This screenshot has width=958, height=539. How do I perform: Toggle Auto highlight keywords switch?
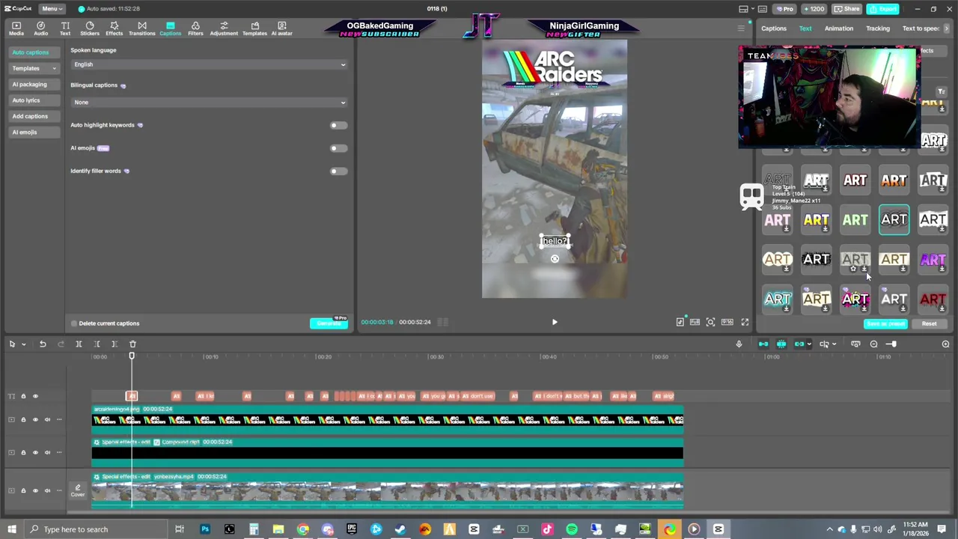(338, 125)
